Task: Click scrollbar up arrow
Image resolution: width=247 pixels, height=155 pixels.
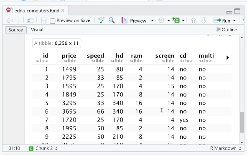Action: pos(242,37)
